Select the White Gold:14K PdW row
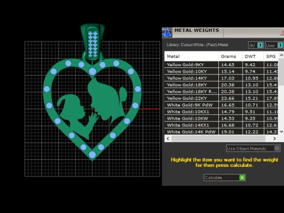Viewport: 284px width, 213px height. point(221,131)
